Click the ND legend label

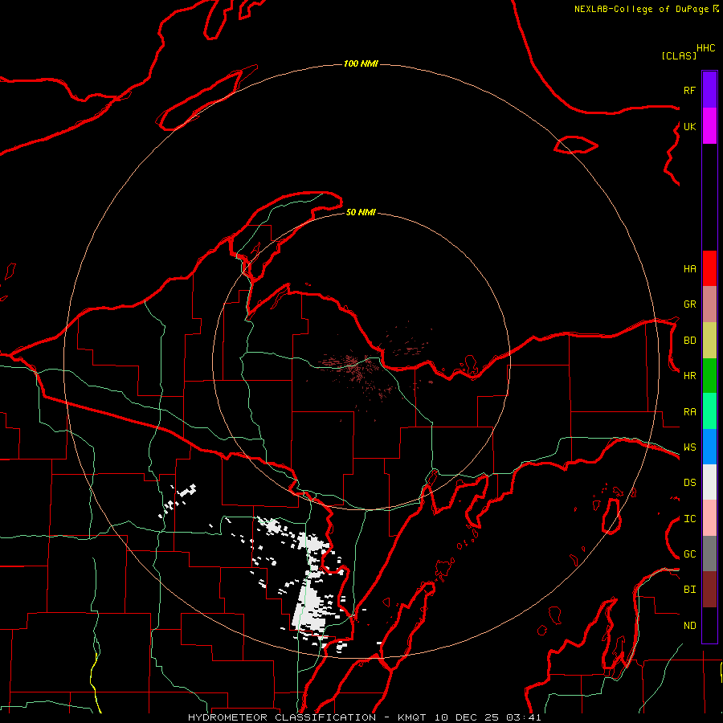click(689, 626)
